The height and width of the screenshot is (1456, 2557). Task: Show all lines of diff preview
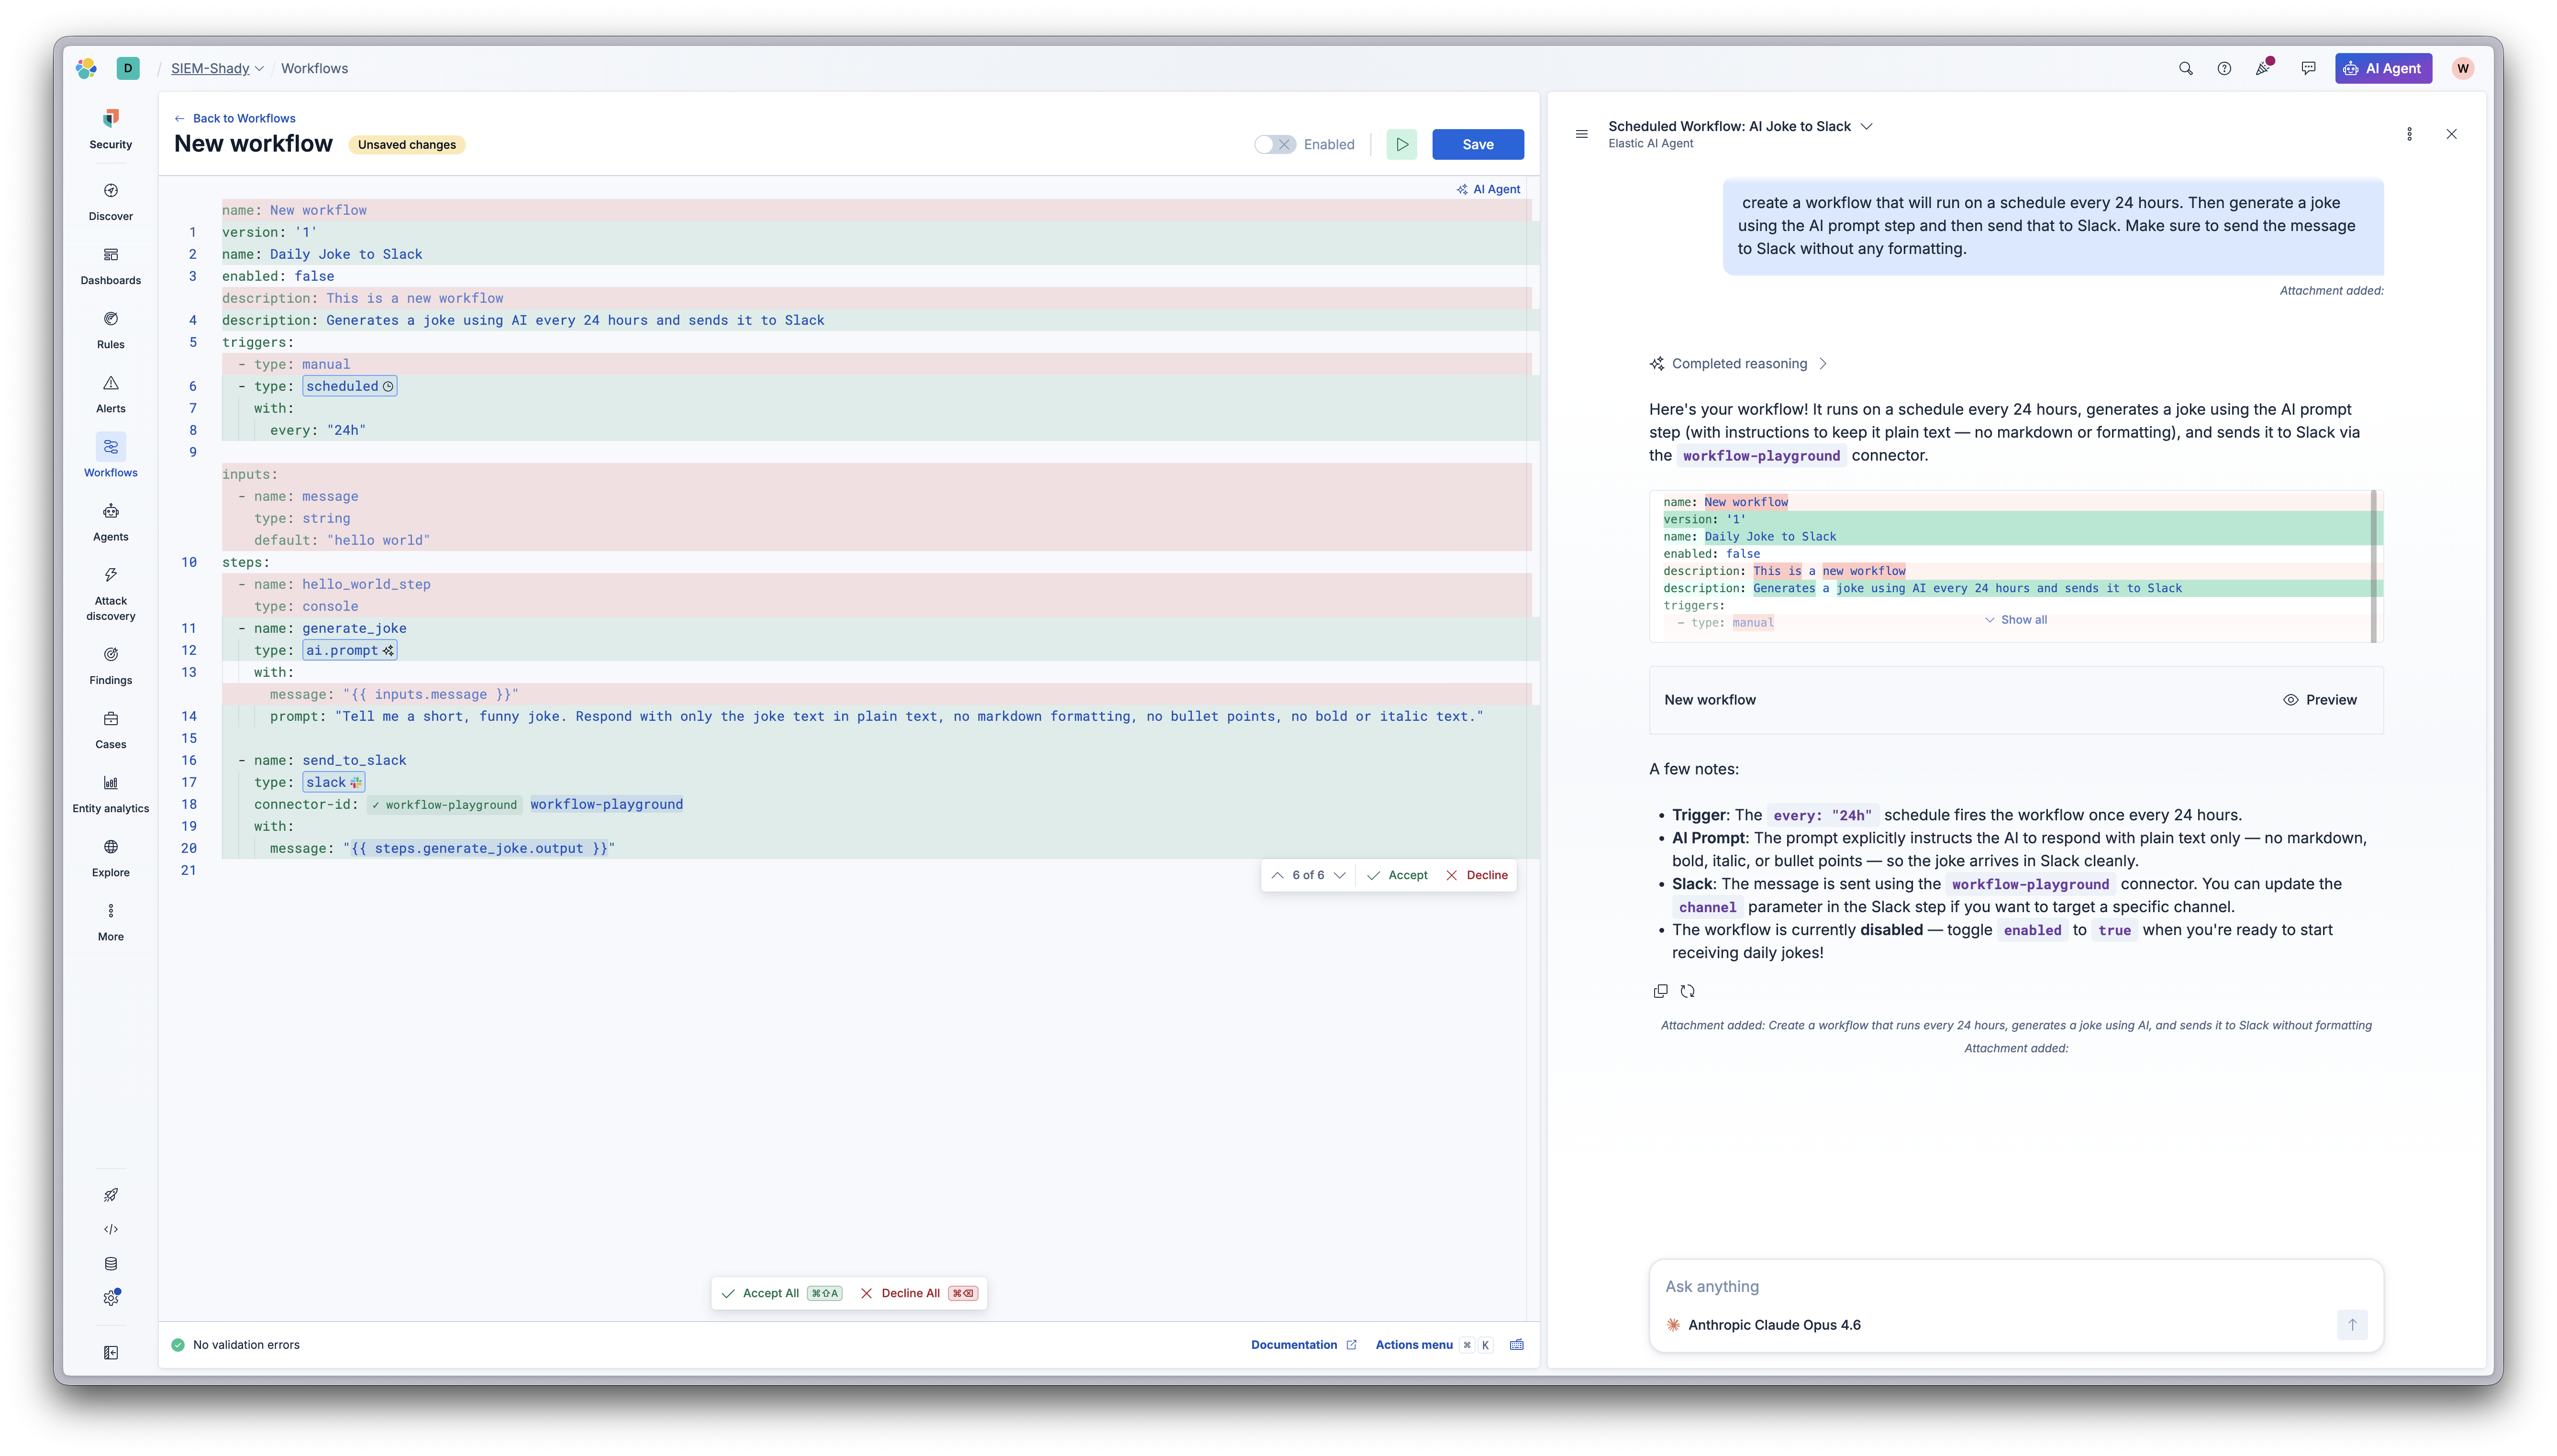(x=2015, y=620)
